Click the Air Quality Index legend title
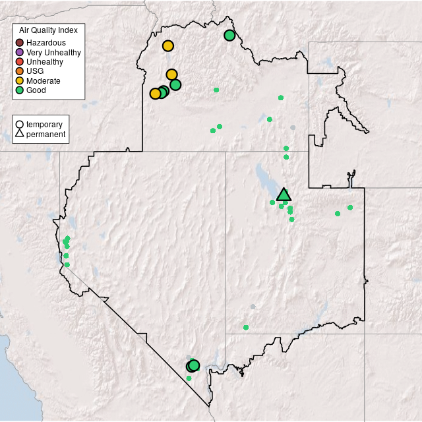The width and height of the screenshot is (422, 422). tap(48, 30)
